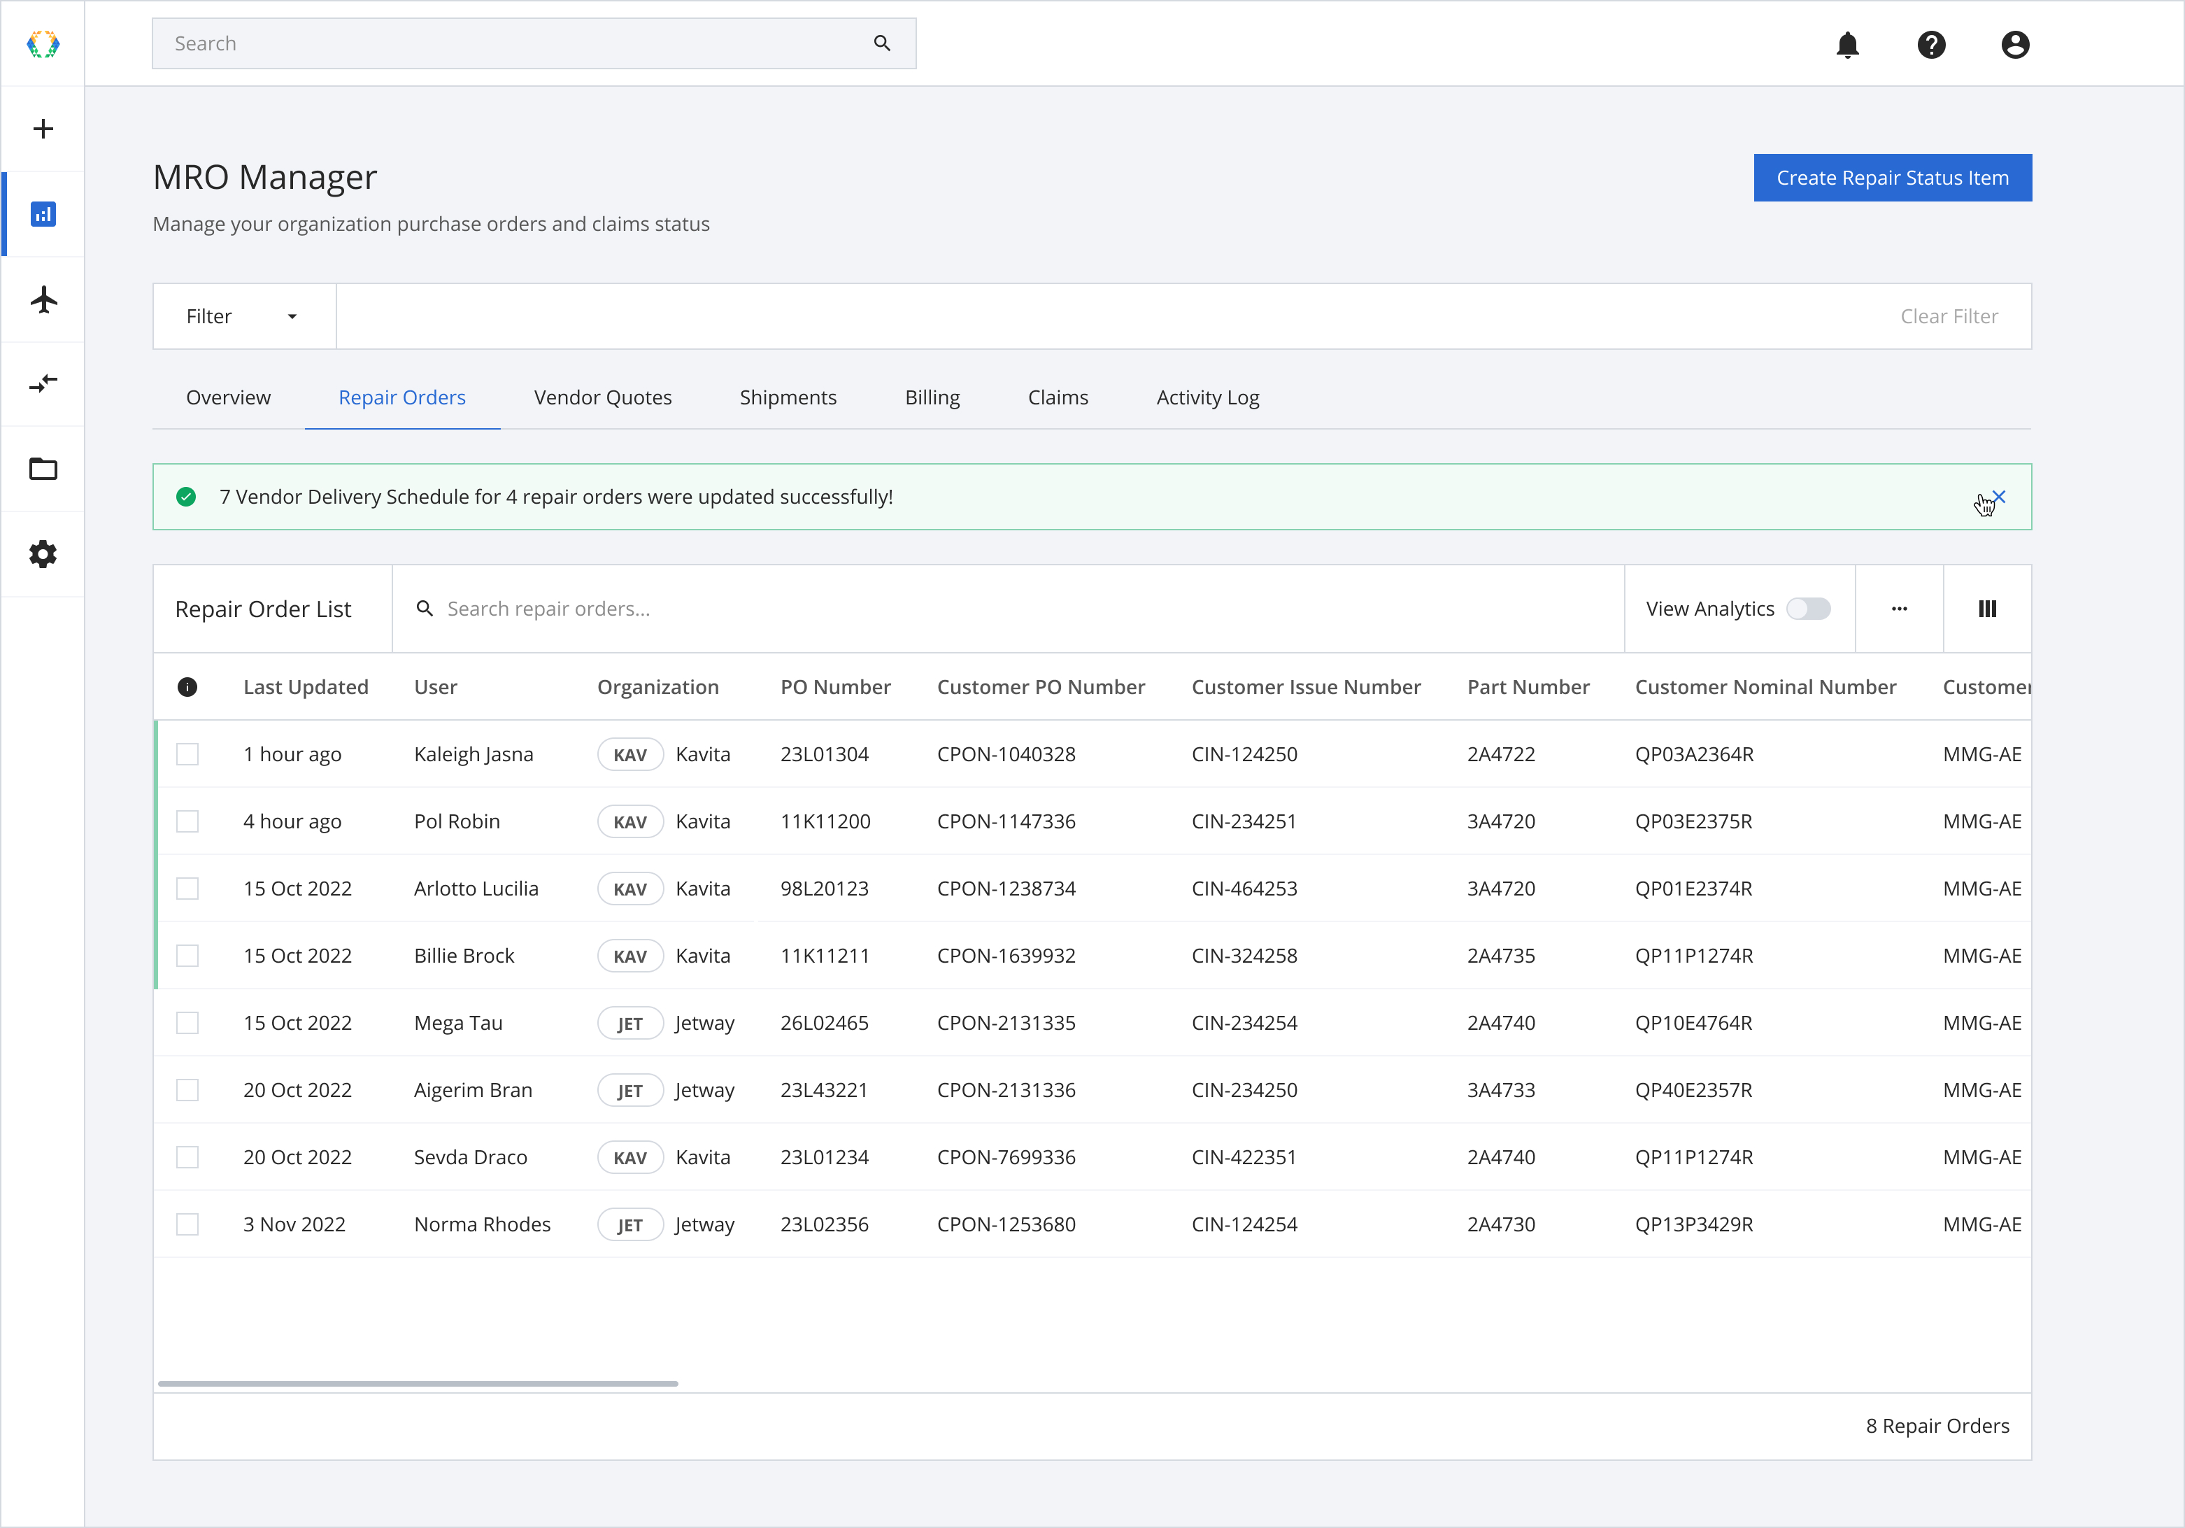The height and width of the screenshot is (1528, 2185).
Task: Select the checkbox for Pol Robin row
Action: [x=187, y=821]
